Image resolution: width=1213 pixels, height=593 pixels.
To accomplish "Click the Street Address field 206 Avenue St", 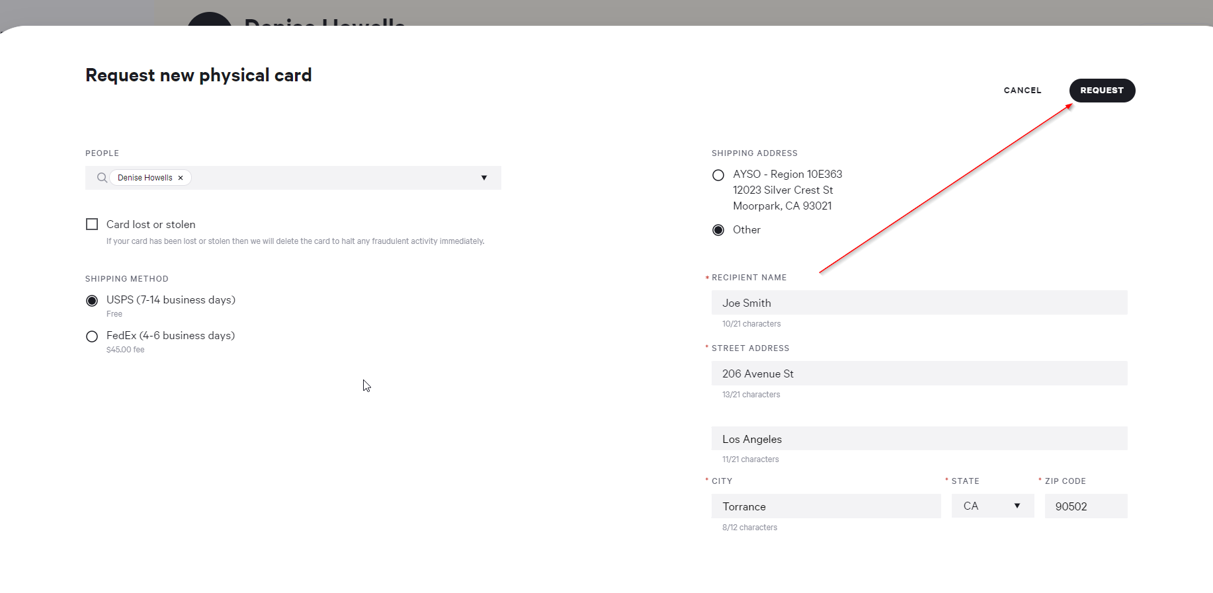I will tap(919, 374).
